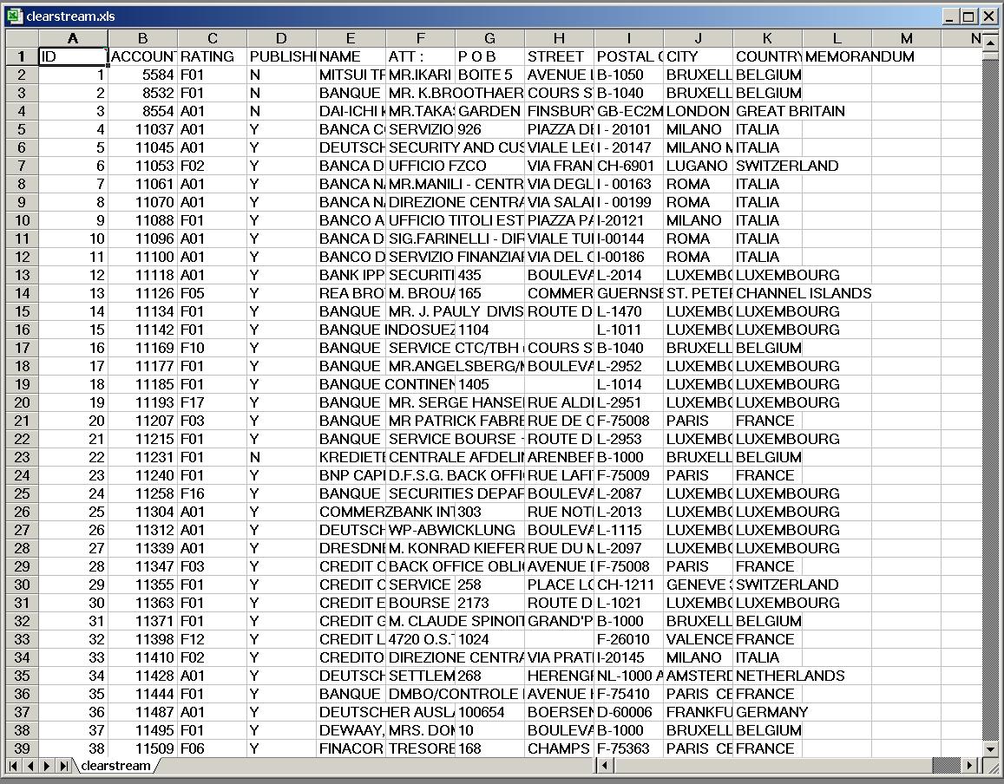Maximize the clearstream.xls workbook window
This screenshot has height=784, width=1004.
click(968, 16)
